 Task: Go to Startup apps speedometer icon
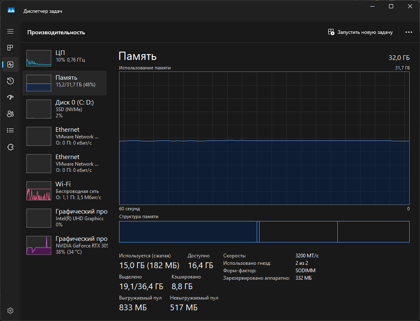click(10, 97)
